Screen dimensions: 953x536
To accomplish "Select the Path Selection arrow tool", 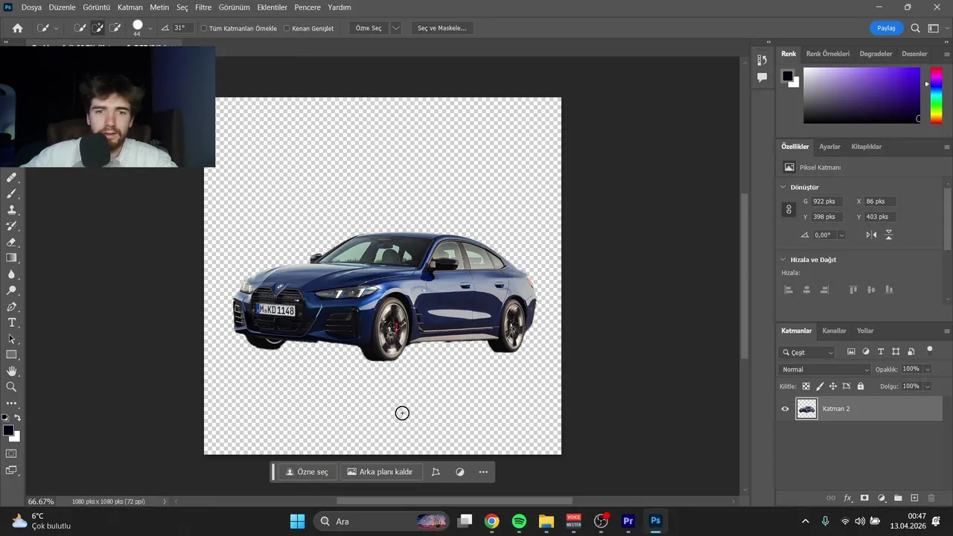I will click(12, 339).
